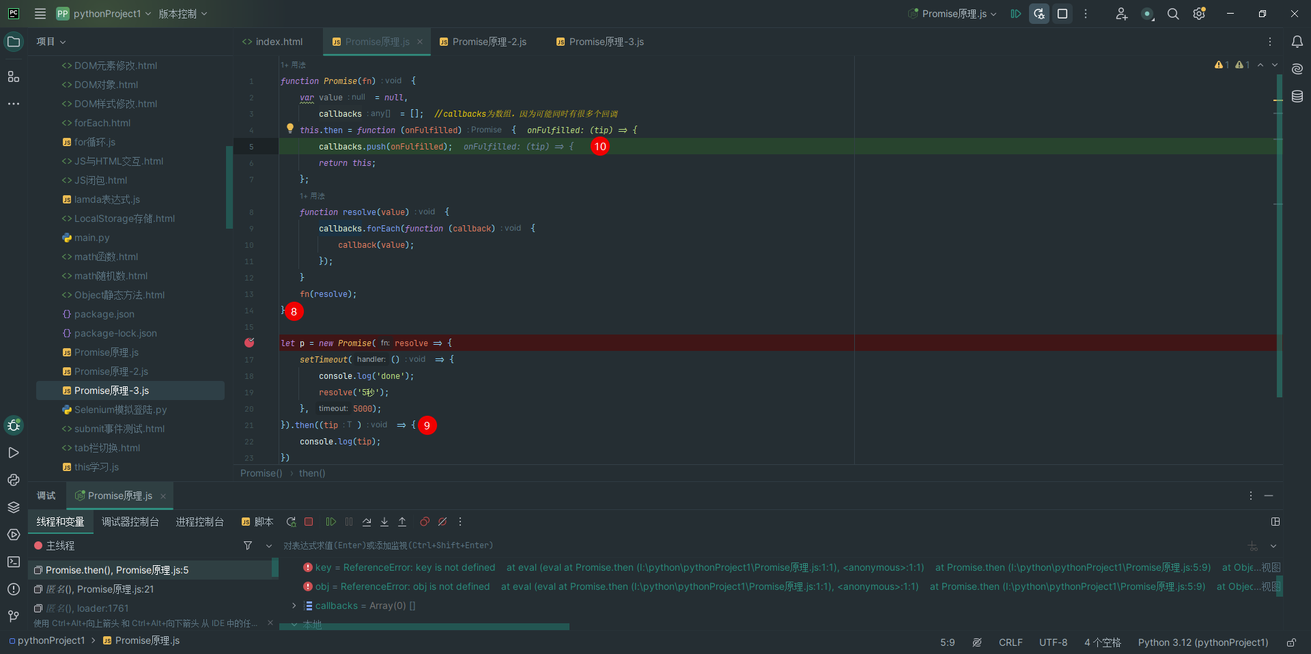
Task: Rerun the debug session in debug toolbar
Action: pyautogui.click(x=291, y=522)
